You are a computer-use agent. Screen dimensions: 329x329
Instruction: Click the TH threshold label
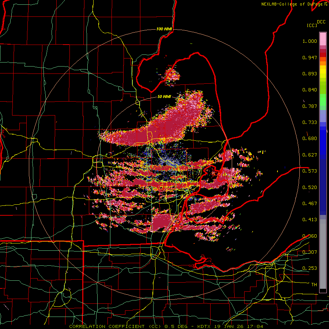click(x=314, y=285)
